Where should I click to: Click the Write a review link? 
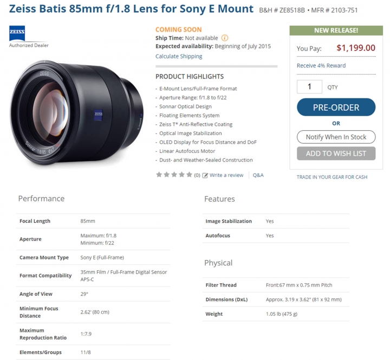click(226, 175)
